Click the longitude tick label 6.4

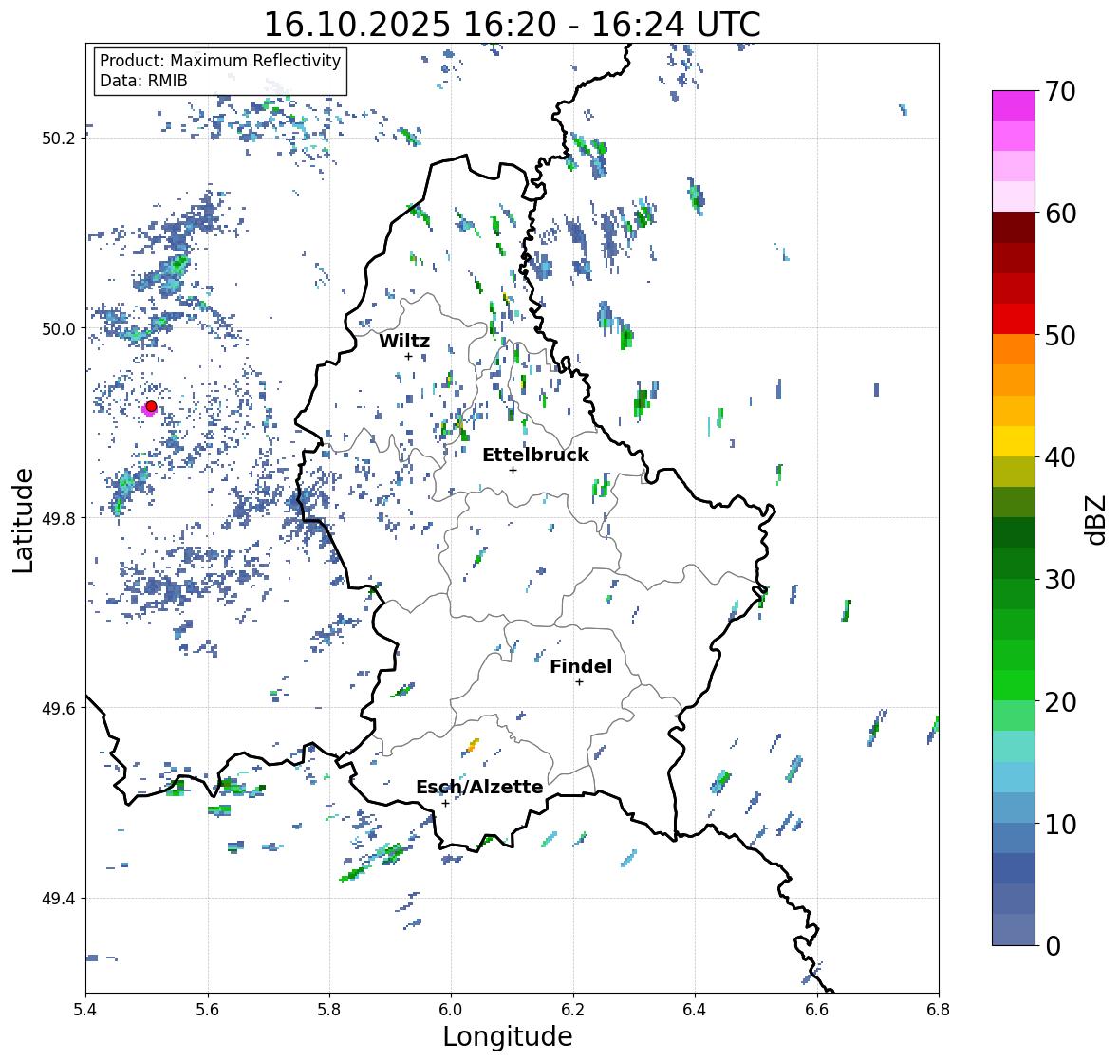pyautogui.click(x=695, y=1010)
